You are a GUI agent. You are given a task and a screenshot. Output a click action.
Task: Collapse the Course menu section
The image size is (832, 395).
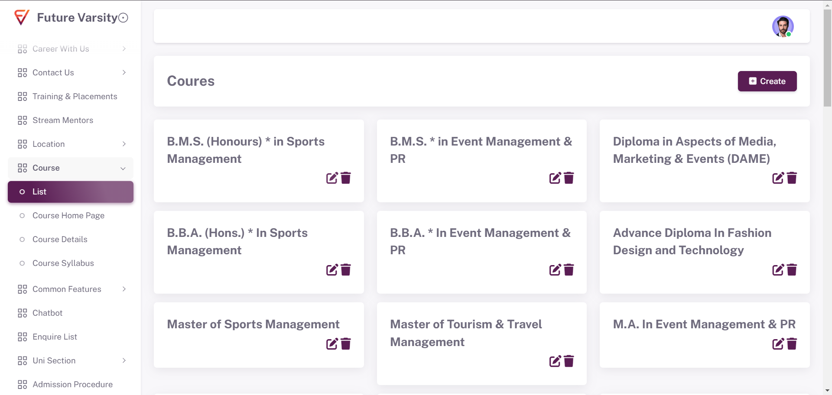[x=71, y=168]
